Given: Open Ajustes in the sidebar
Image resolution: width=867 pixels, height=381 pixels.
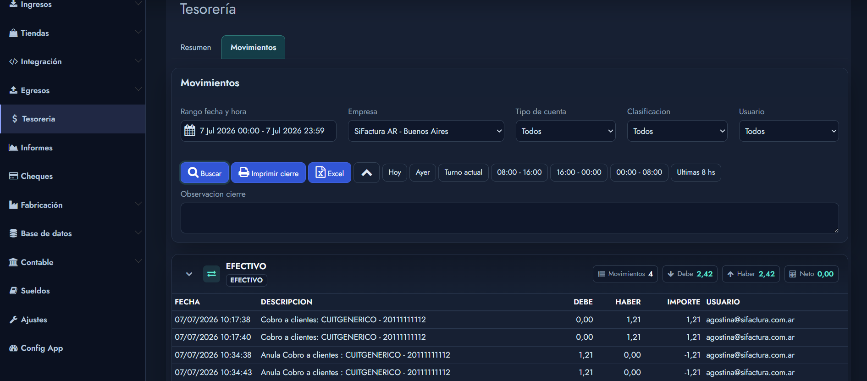Looking at the screenshot, I should [x=73, y=320].
